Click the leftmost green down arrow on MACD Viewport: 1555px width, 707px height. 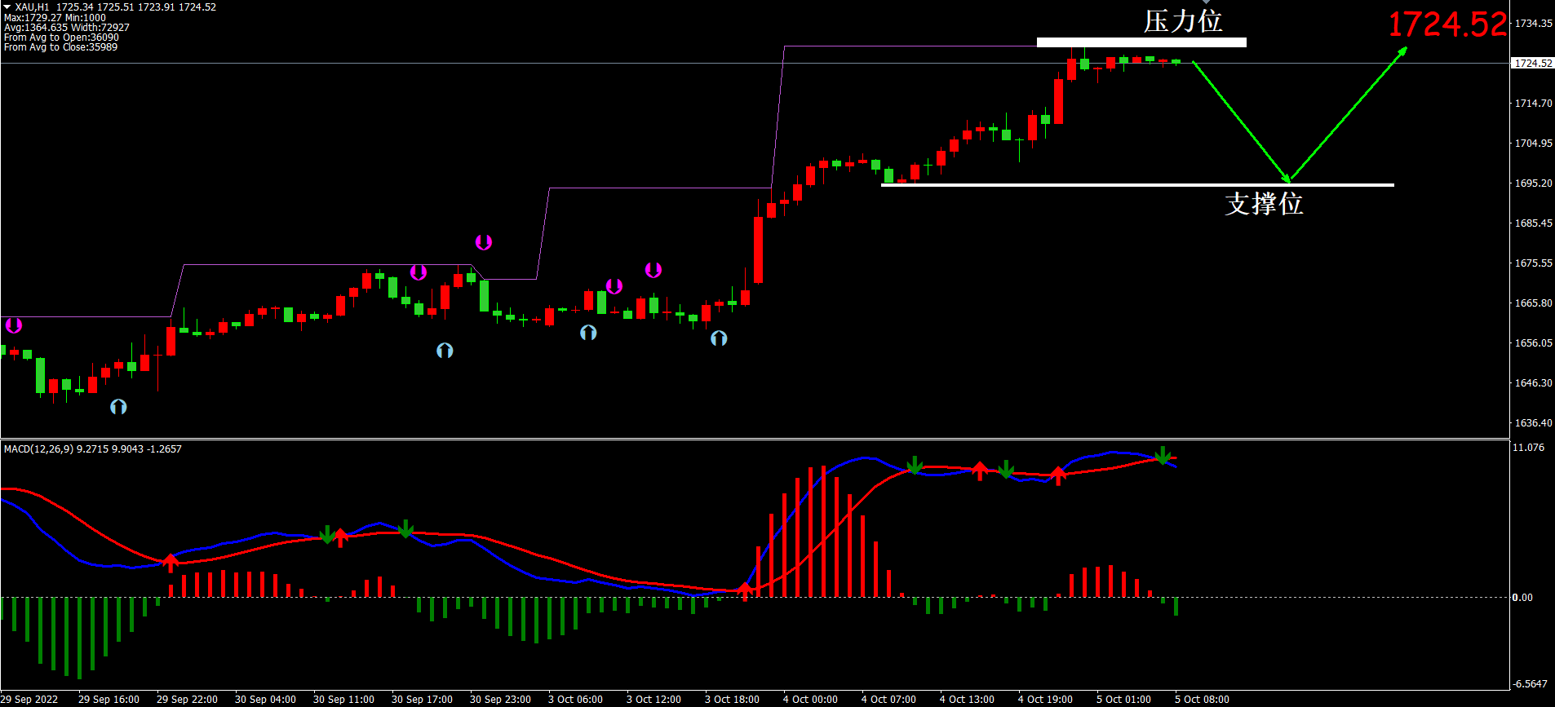(x=327, y=535)
